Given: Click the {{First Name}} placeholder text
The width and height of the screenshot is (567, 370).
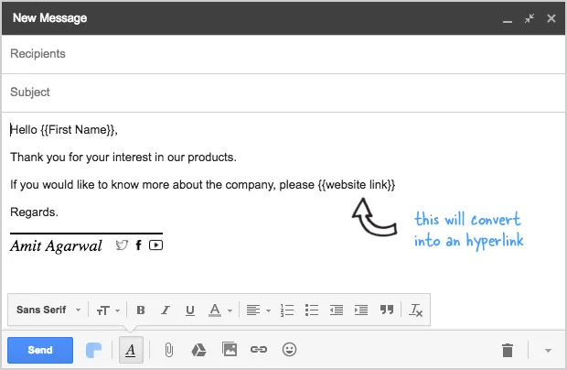Looking at the screenshot, I should 78,130.
